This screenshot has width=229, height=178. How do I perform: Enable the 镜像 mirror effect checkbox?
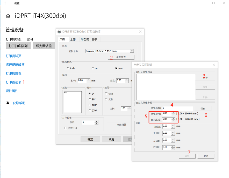point(106,94)
